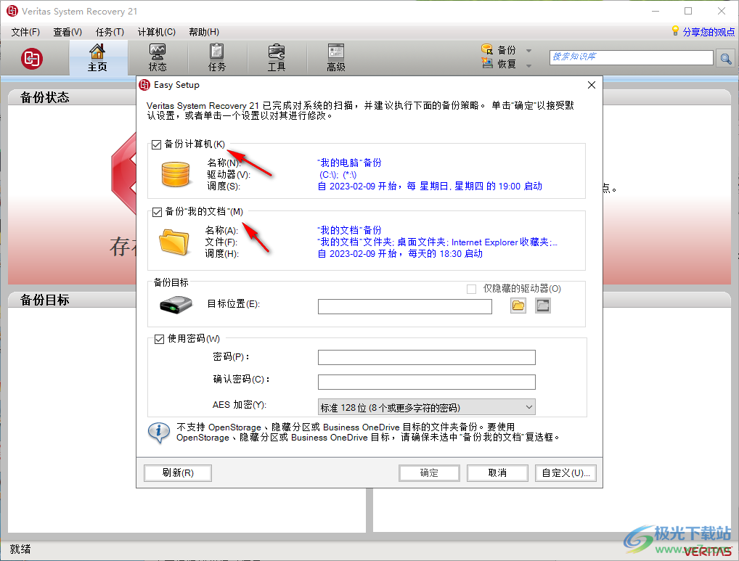Screen dimensions: 739x561
Task: Open the AES 加密 encryption dropdown
Action: click(x=528, y=406)
